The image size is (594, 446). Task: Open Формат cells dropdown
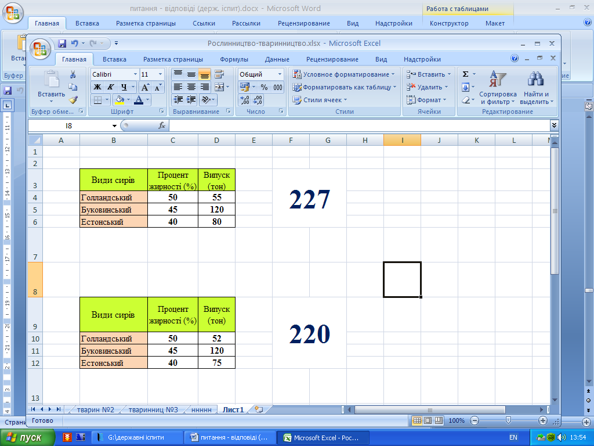coord(426,100)
